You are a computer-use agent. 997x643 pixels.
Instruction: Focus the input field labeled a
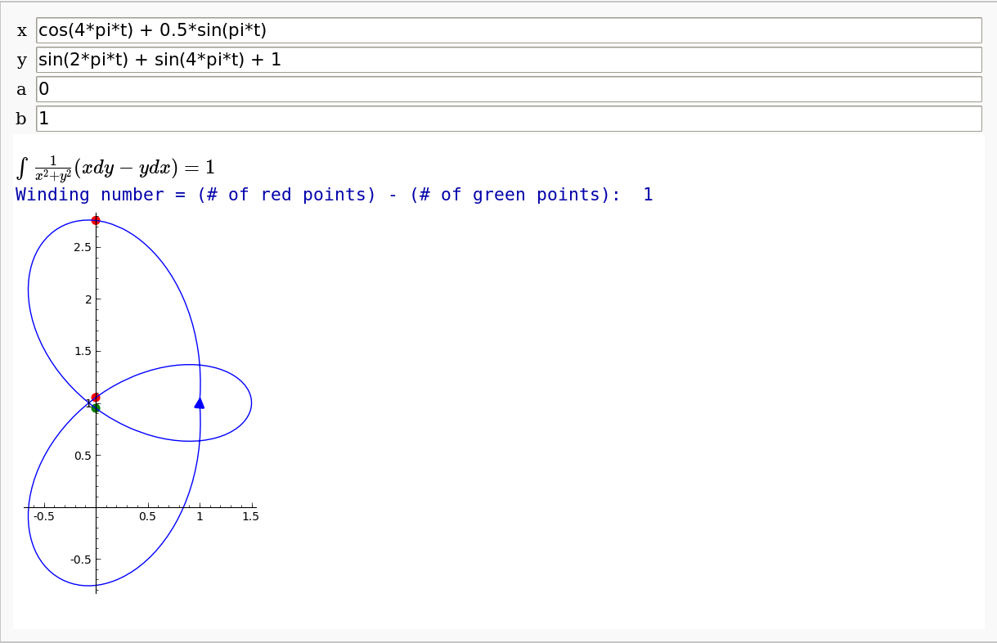(x=508, y=89)
